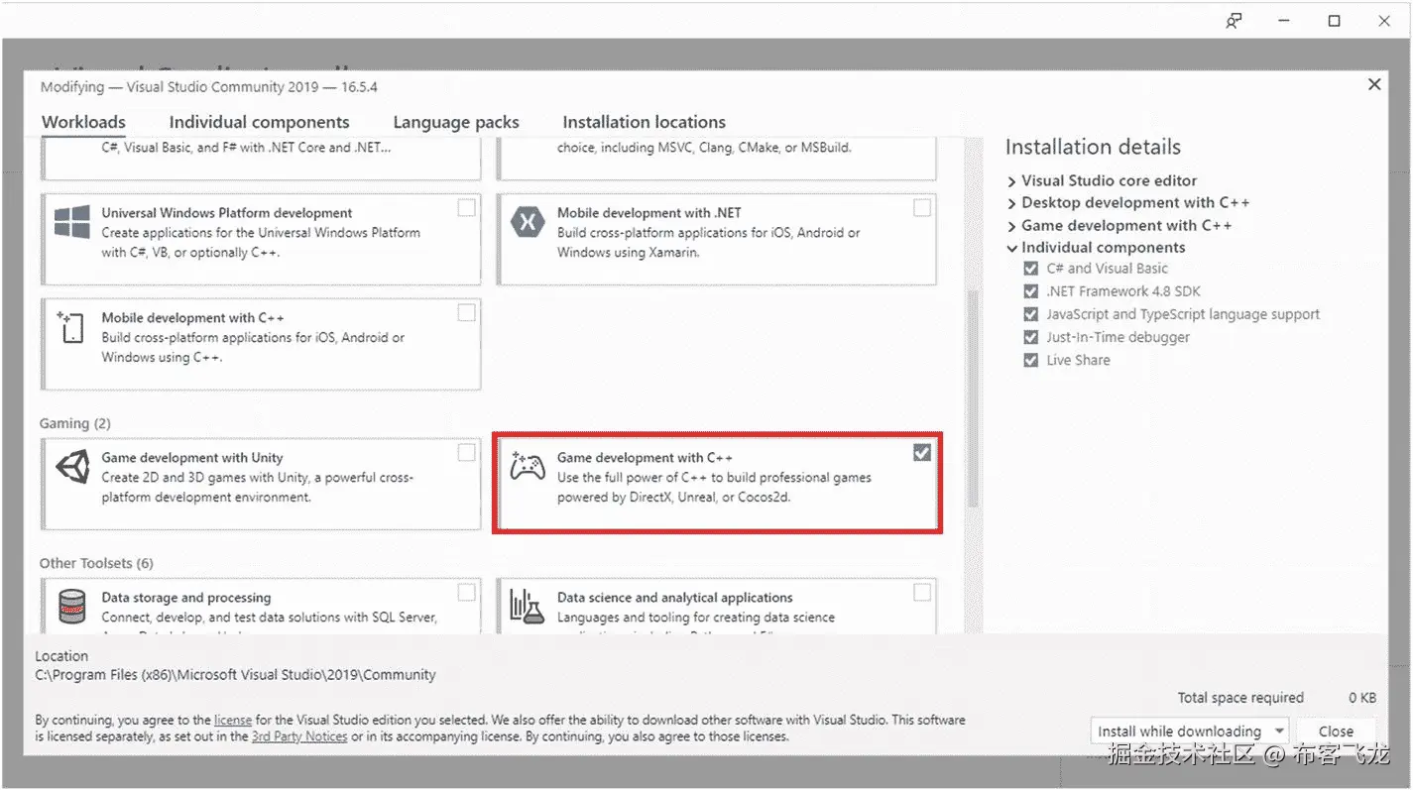Collapse Individual components section
Viewport: 1413px width, 790px height.
(1011, 248)
